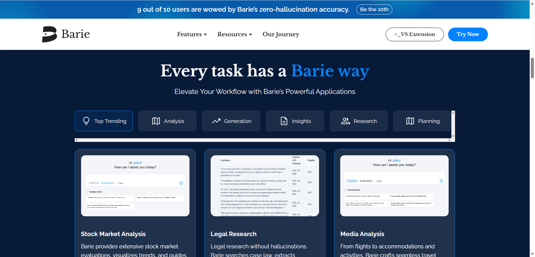
Task: Click the 'Elevate Your Workflow' subtitle text
Action: click(x=265, y=92)
